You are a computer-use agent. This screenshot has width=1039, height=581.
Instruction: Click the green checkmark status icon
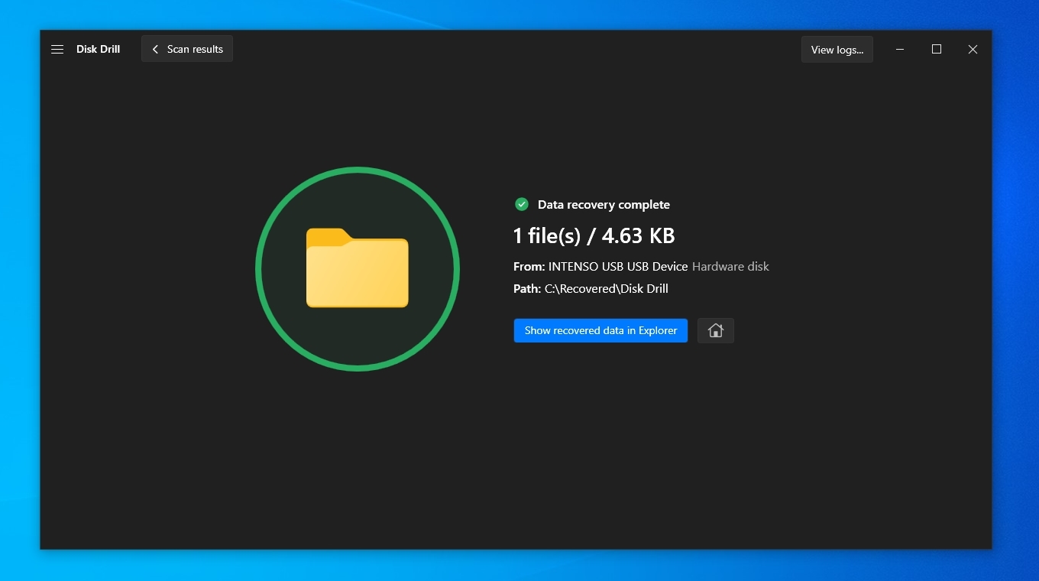coord(522,204)
